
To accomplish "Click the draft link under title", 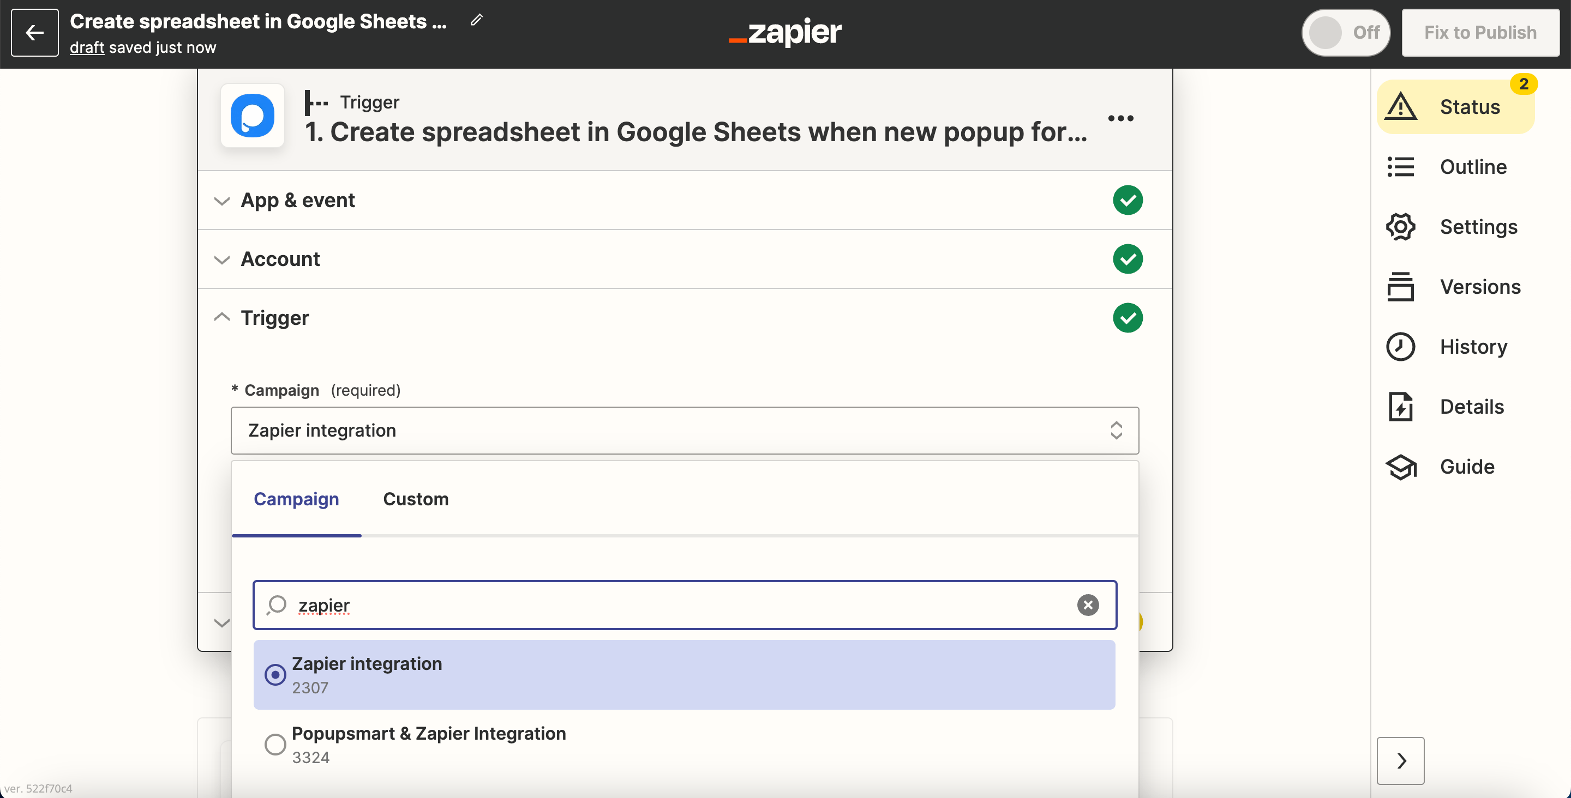I will tap(87, 47).
